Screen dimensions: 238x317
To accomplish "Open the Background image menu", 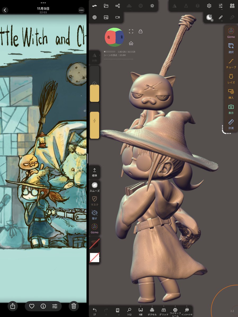I will tap(106, 17).
